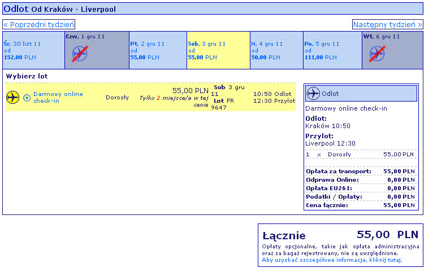
Task: Click the 'Odlot Od Kraków - Liverpool' title bar
Action: pos(213,8)
